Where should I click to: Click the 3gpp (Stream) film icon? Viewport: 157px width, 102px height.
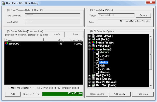tap(93, 36)
